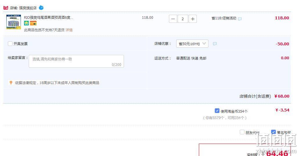Tick the 开具发票 invoice checkbox
The height and width of the screenshot is (156, 299).
[x=10, y=44]
